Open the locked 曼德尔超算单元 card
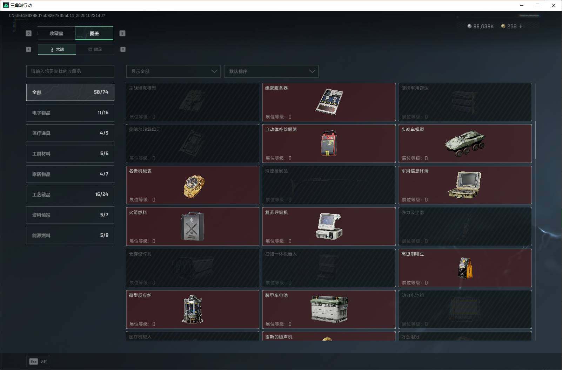The height and width of the screenshot is (370, 562). coord(193,144)
